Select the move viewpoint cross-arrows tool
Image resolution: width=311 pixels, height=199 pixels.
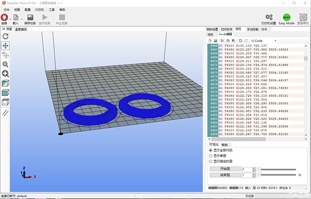point(5,46)
